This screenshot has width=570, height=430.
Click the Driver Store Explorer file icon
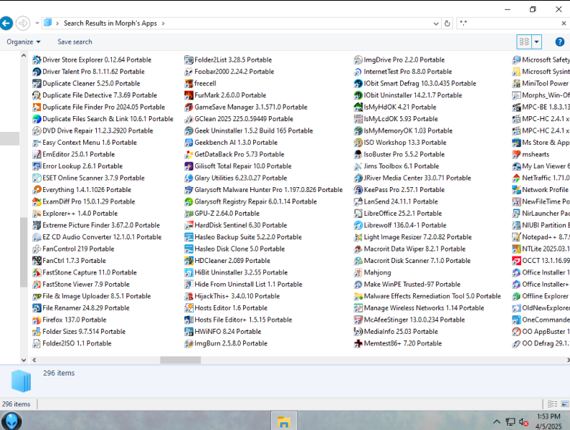coord(37,59)
